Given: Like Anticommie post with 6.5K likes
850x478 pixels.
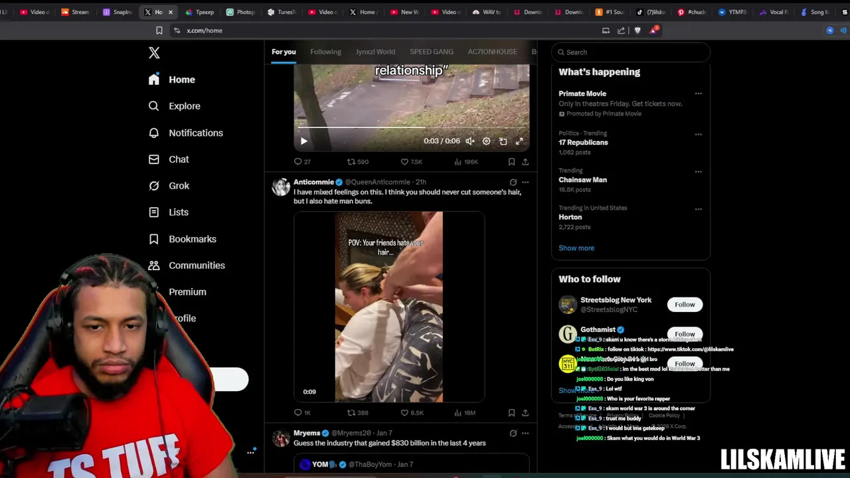Looking at the screenshot, I should pyautogui.click(x=411, y=413).
